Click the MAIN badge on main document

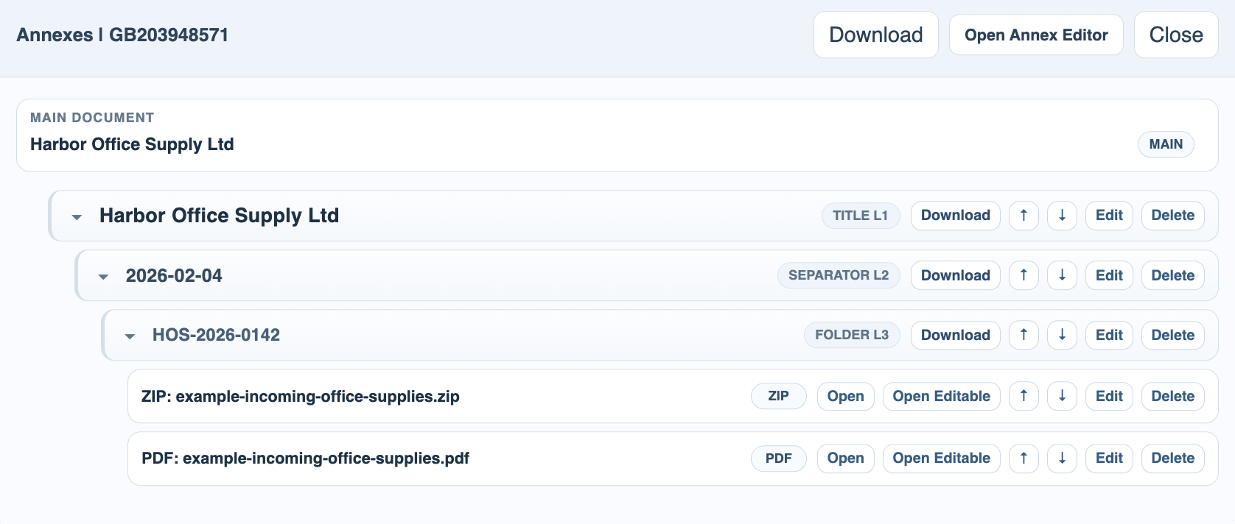pos(1166,144)
